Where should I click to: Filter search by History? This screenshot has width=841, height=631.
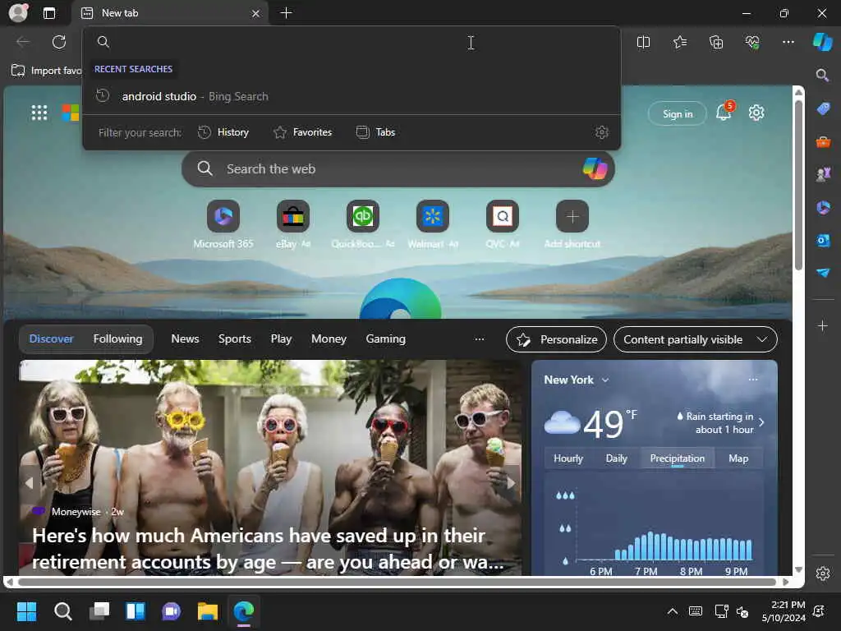223,132
